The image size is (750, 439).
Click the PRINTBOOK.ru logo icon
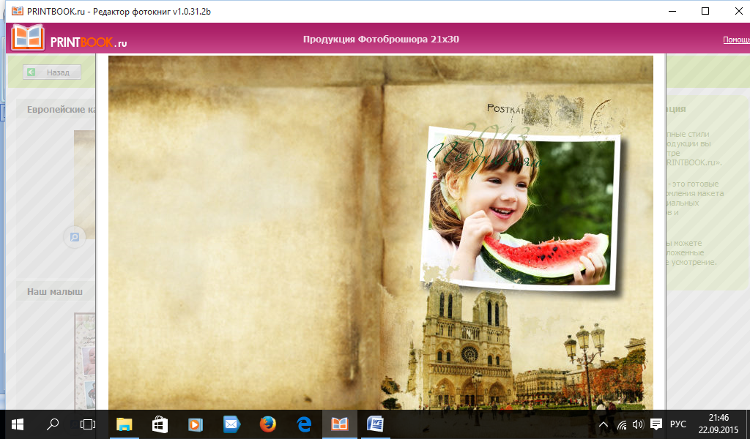(x=28, y=37)
